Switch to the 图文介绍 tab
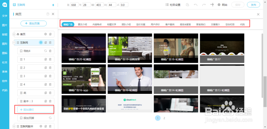267x129 pixels. point(83,24)
